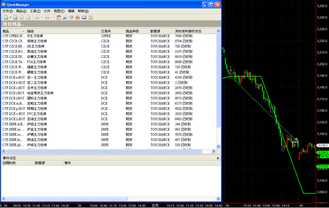This screenshot has width=329, height=208.
Task: Click the calendar warning toolbar icon
Action: (90, 18)
